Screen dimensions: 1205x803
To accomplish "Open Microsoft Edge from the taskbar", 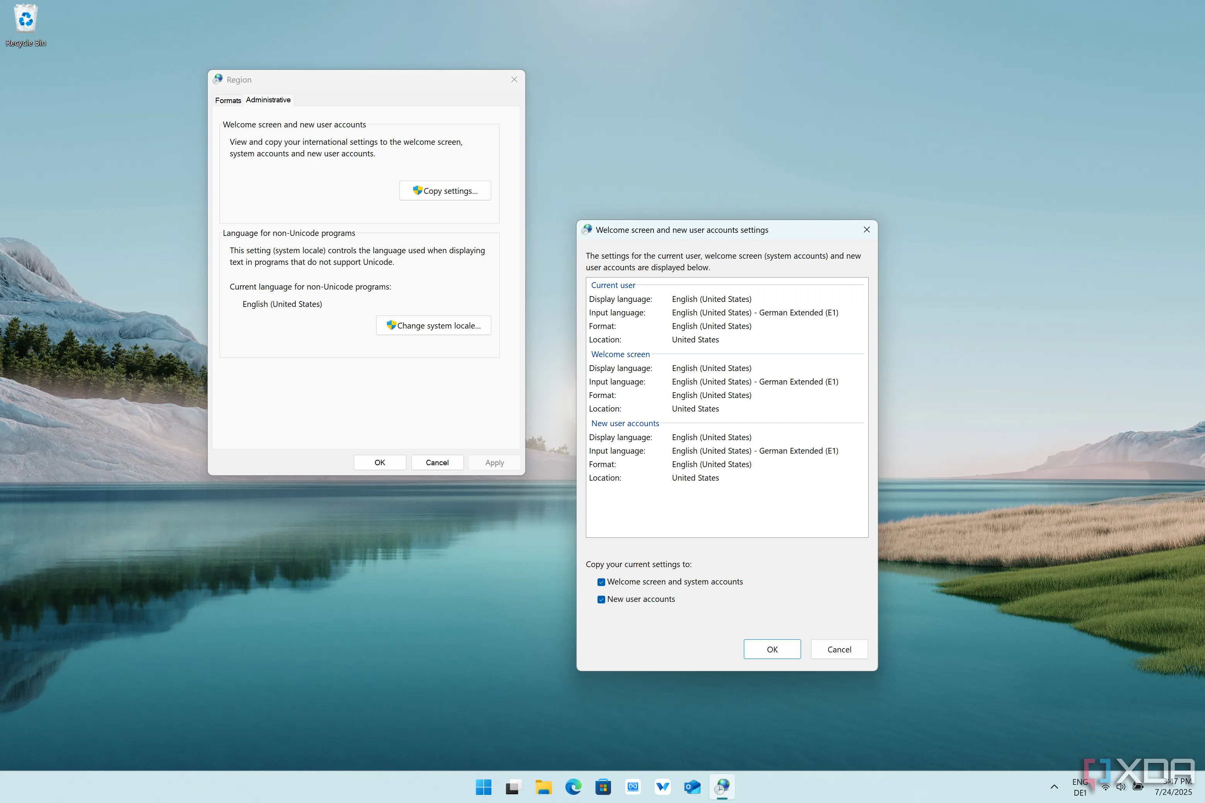I will (x=573, y=787).
